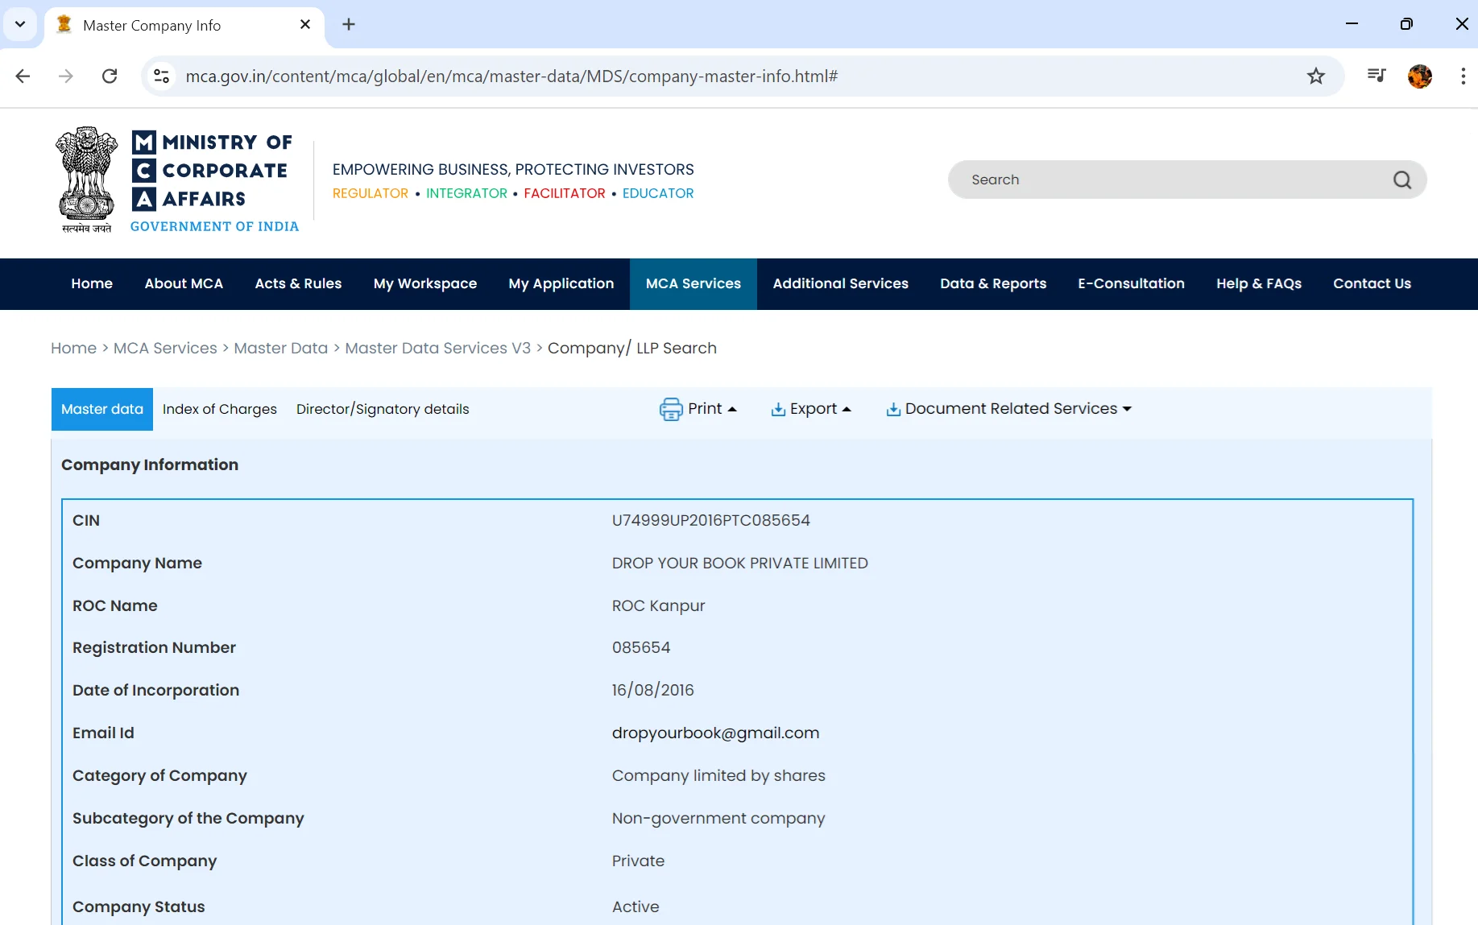Screen dimensions: 1478x925
Task: Click MCA Services breadcrumb link
Action: [165, 348]
